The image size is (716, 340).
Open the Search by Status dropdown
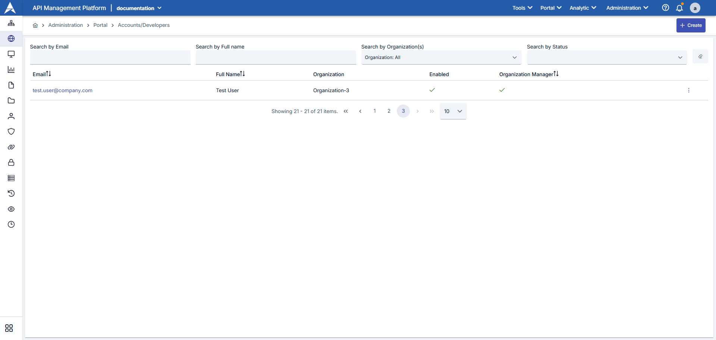606,57
